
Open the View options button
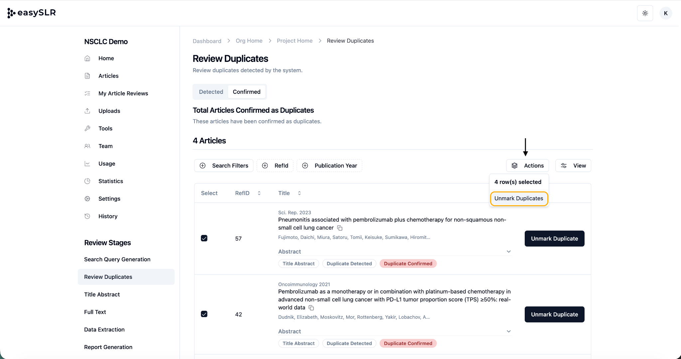coord(573,166)
